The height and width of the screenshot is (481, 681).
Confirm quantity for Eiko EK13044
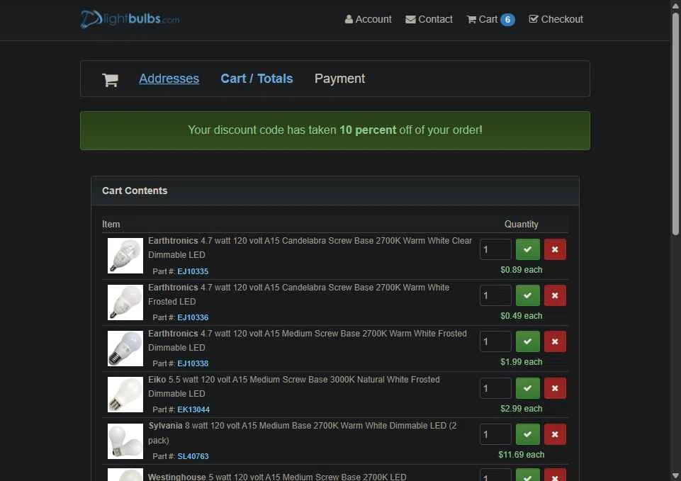(x=528, y=388)
